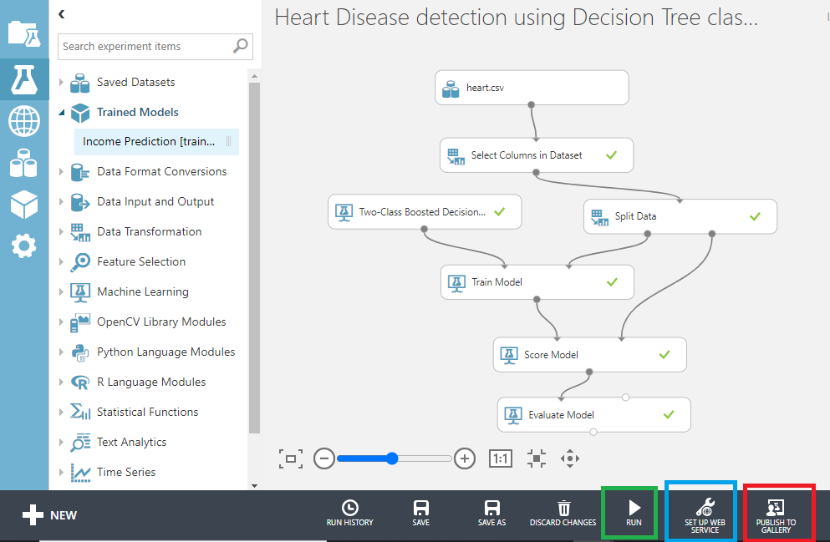The width and height of the screenshot is (830, 542).
Task: Publish the experiment to Gallery
Action: (778, 511)
